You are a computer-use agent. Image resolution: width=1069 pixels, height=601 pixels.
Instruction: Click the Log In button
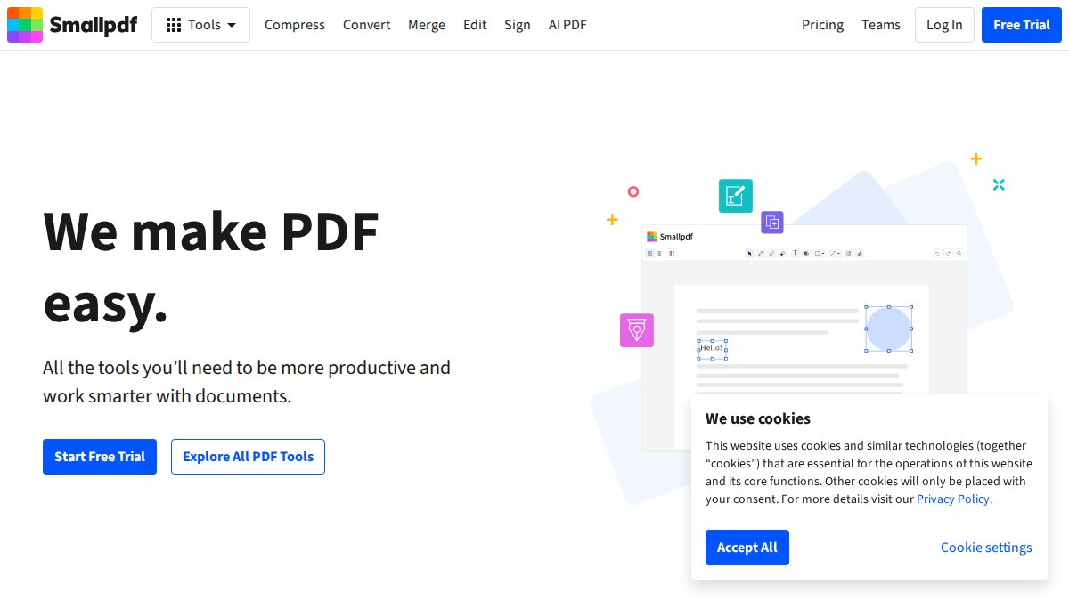(944, 25)
